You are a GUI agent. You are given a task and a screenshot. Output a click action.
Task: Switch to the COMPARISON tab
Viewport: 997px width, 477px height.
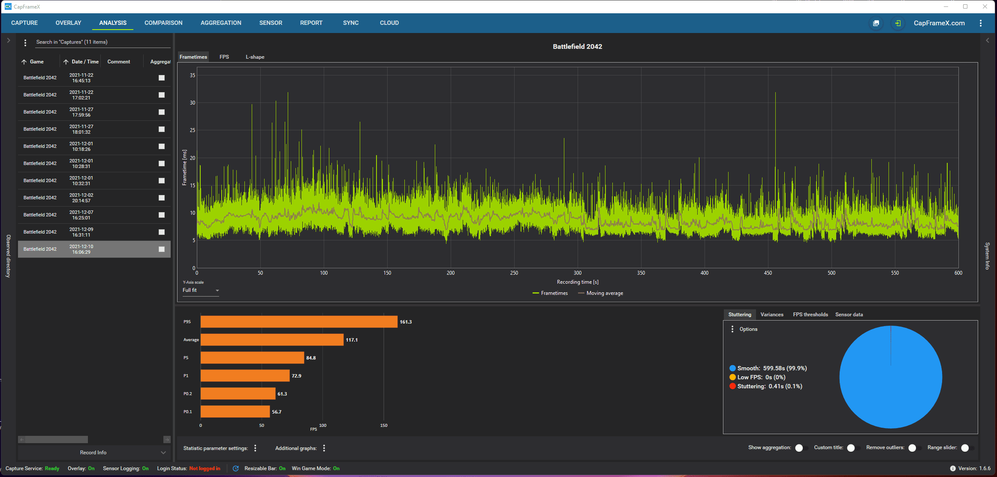[x=163, y=23]
